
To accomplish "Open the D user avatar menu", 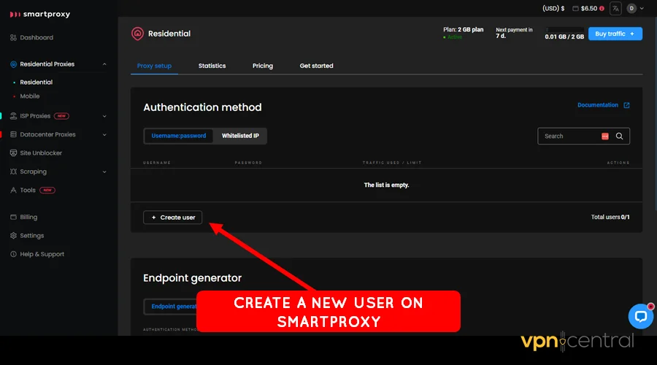I will pyautogui.click(x=631, y=8).
